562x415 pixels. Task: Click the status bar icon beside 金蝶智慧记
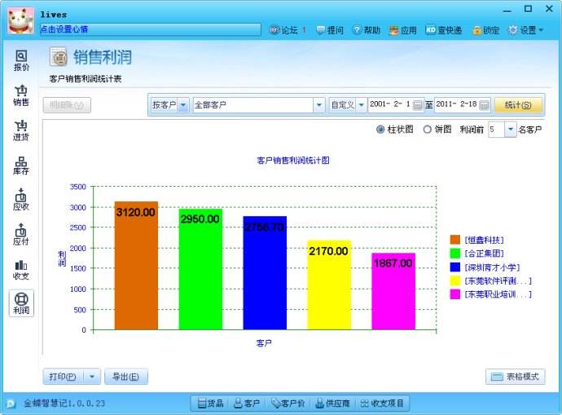click(11, 404)
